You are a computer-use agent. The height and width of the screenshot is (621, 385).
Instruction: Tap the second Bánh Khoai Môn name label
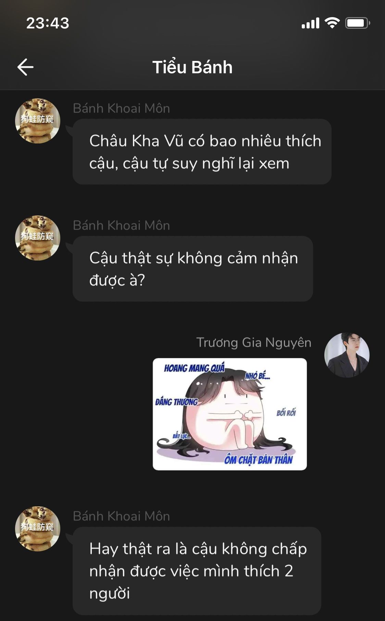tap(122, 225)
